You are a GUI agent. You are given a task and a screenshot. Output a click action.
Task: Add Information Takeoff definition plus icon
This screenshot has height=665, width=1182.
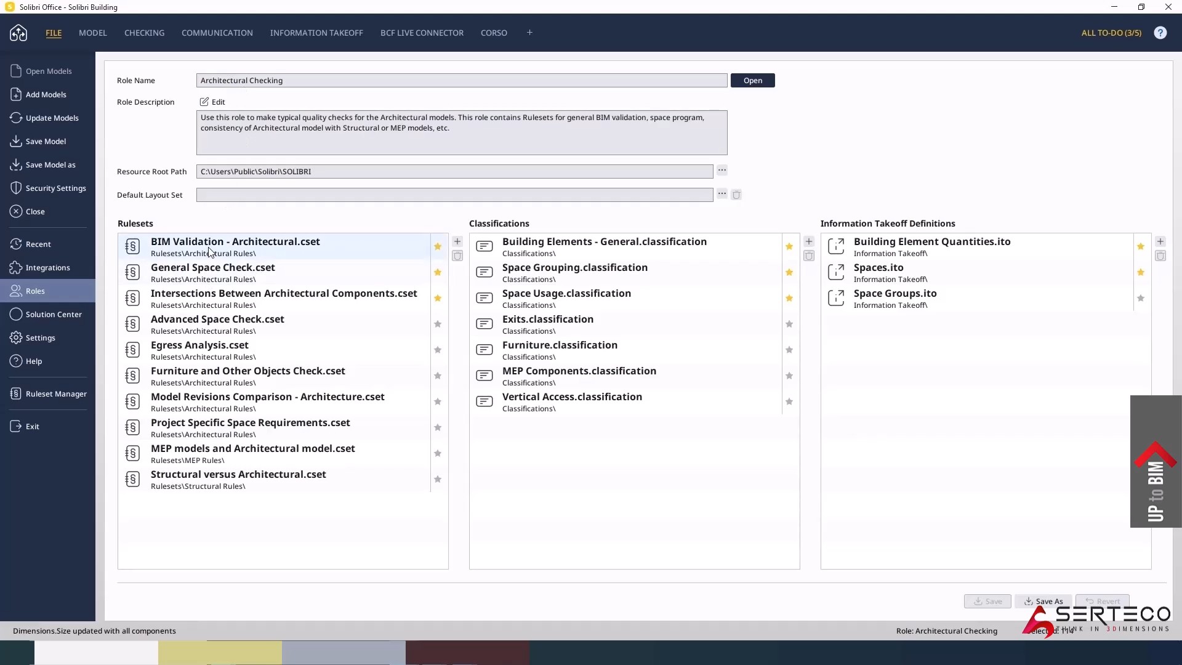pos(1160,241)
